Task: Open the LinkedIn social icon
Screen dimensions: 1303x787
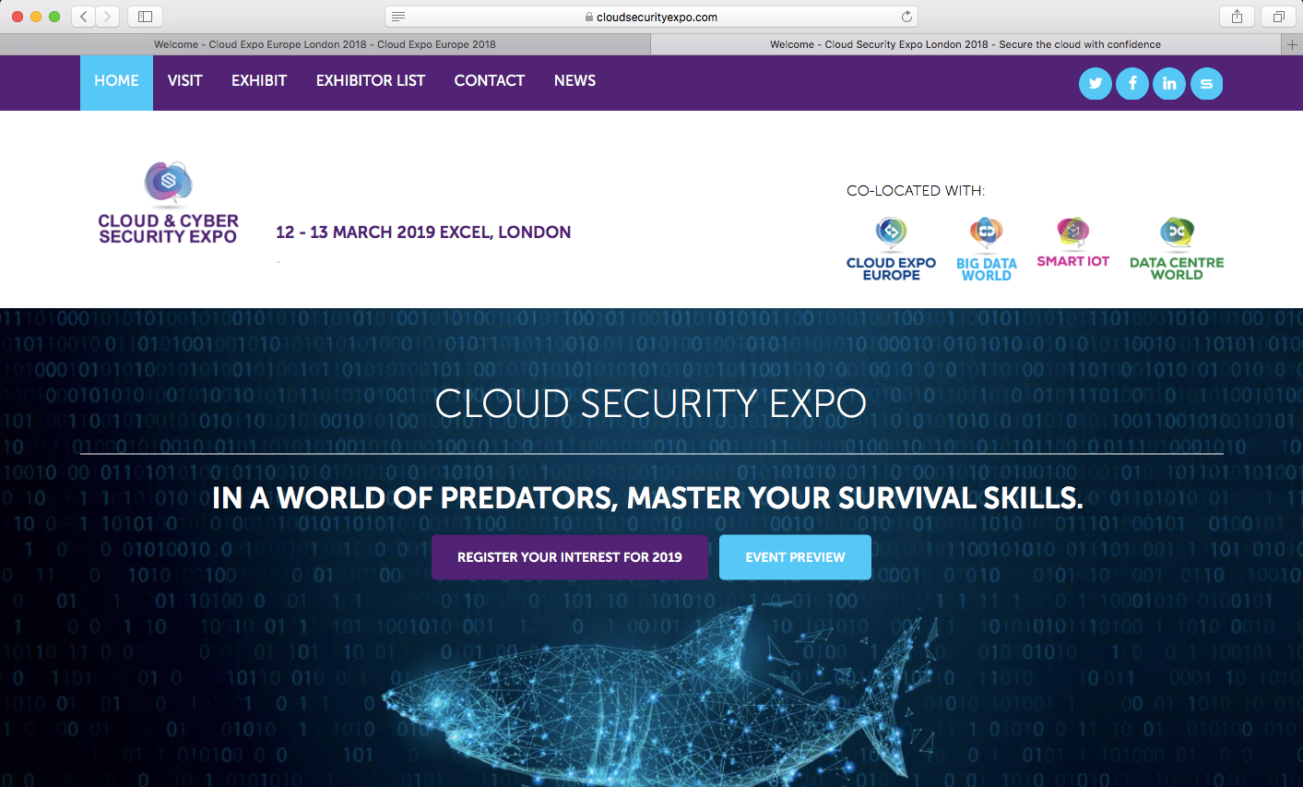Action: point(1169,84)
